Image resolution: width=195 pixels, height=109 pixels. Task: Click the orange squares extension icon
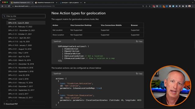click(x=164, y=6)
